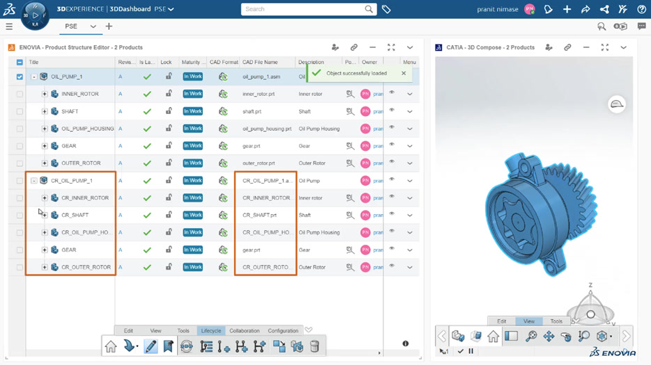The image size is (651, 365).
Task: Open the chat messages icon
Action: click(641, 26)
